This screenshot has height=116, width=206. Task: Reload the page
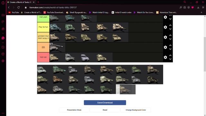(19, 7)
